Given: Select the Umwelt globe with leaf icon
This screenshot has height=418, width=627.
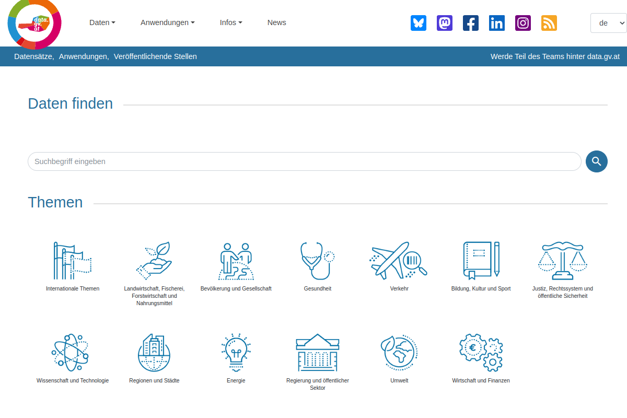Looking at the screenshot, I should [x=399, y=353].
